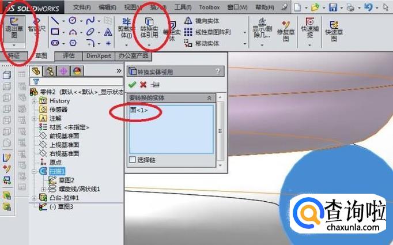Toggle the 选择链 (Select chain) checkbox
The image size is (393, 245).
click(x=133, y=160)
